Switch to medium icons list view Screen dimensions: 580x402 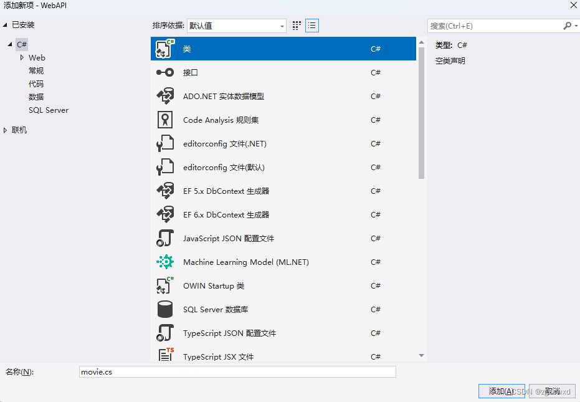click(312, 26)
